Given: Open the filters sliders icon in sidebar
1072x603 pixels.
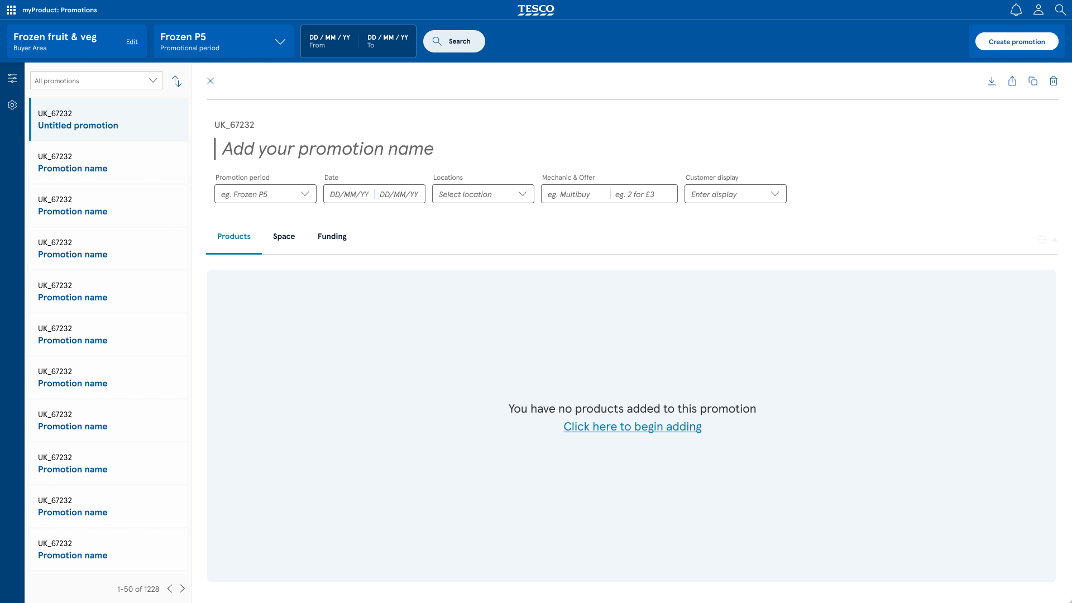Looking at the screenshot, I should coord(12,78).
